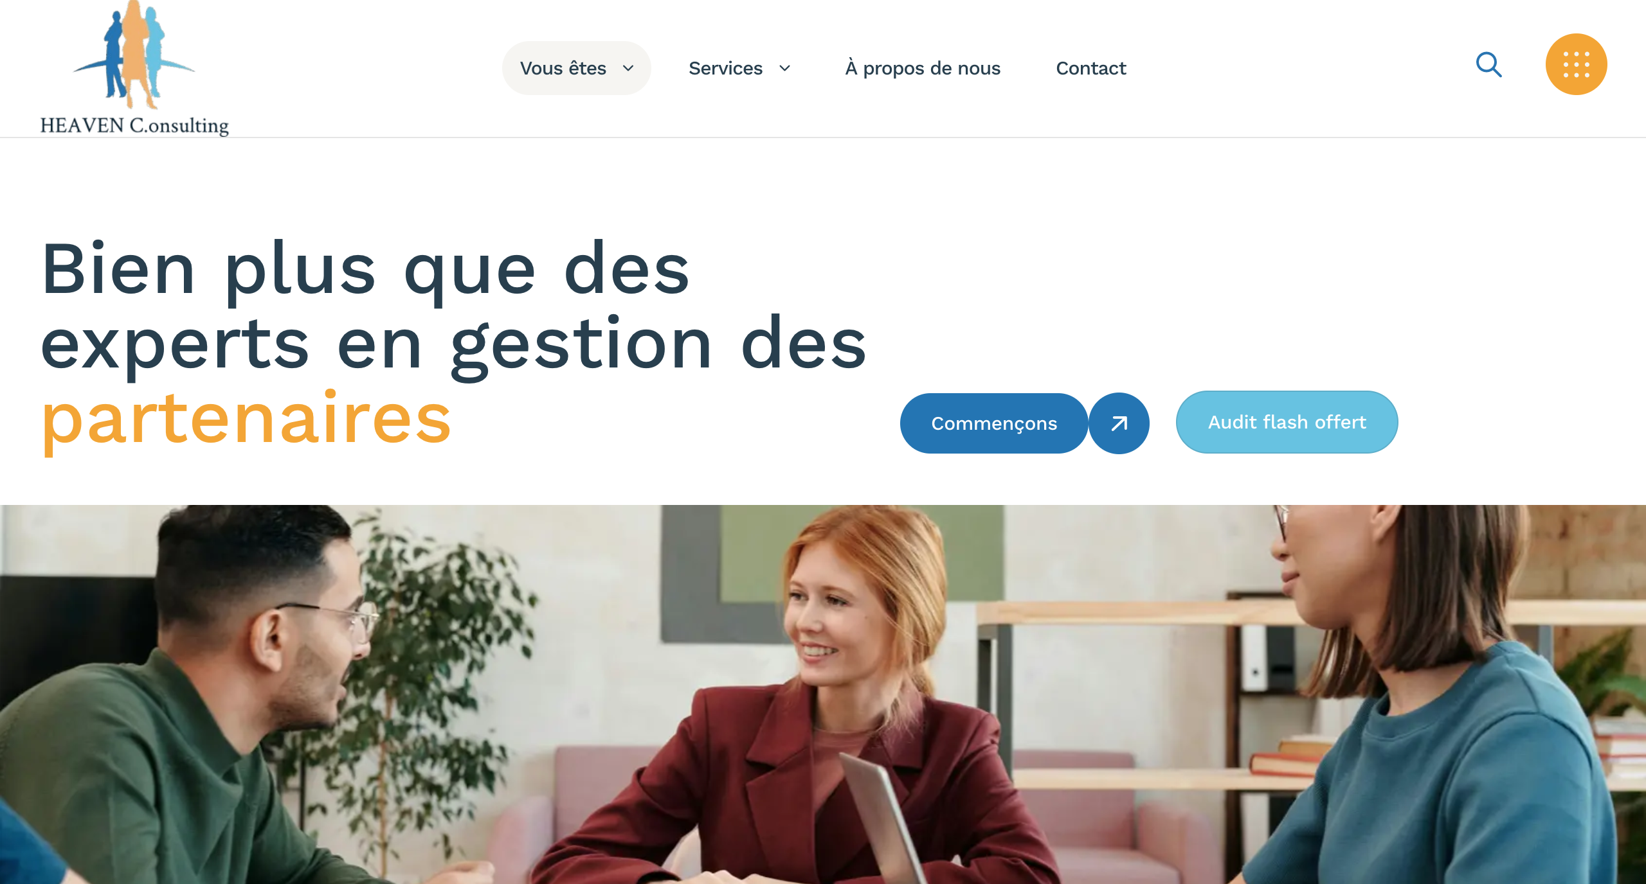
Task: Open the Services menu item
Action: click(x=739, y=68)
